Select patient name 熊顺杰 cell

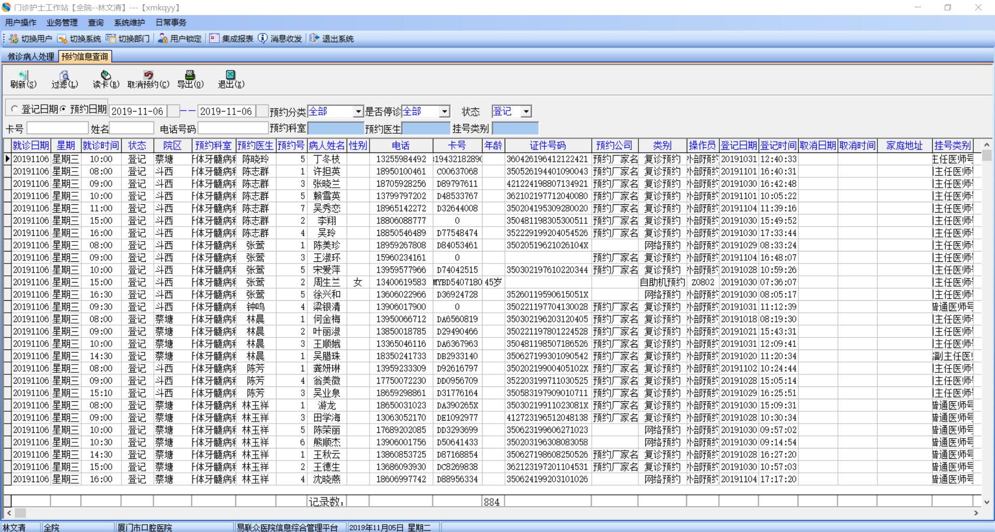click(x=326, y=442)
